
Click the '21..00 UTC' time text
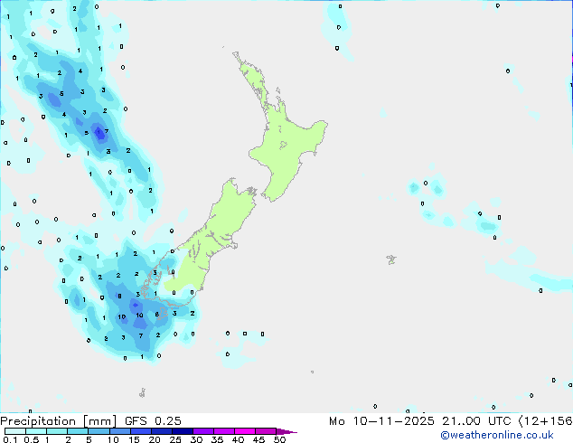tap(476, 421)
